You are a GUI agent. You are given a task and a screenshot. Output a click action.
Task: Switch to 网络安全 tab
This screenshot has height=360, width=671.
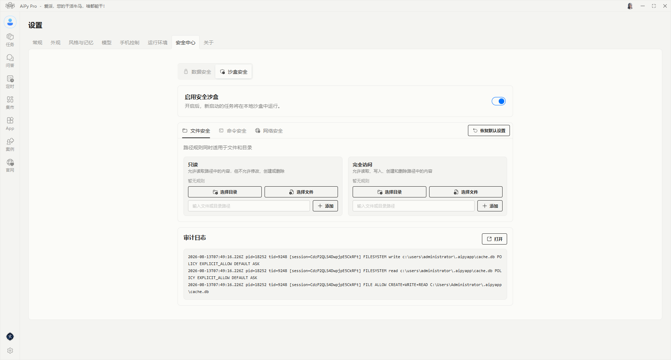coord(269,131)
